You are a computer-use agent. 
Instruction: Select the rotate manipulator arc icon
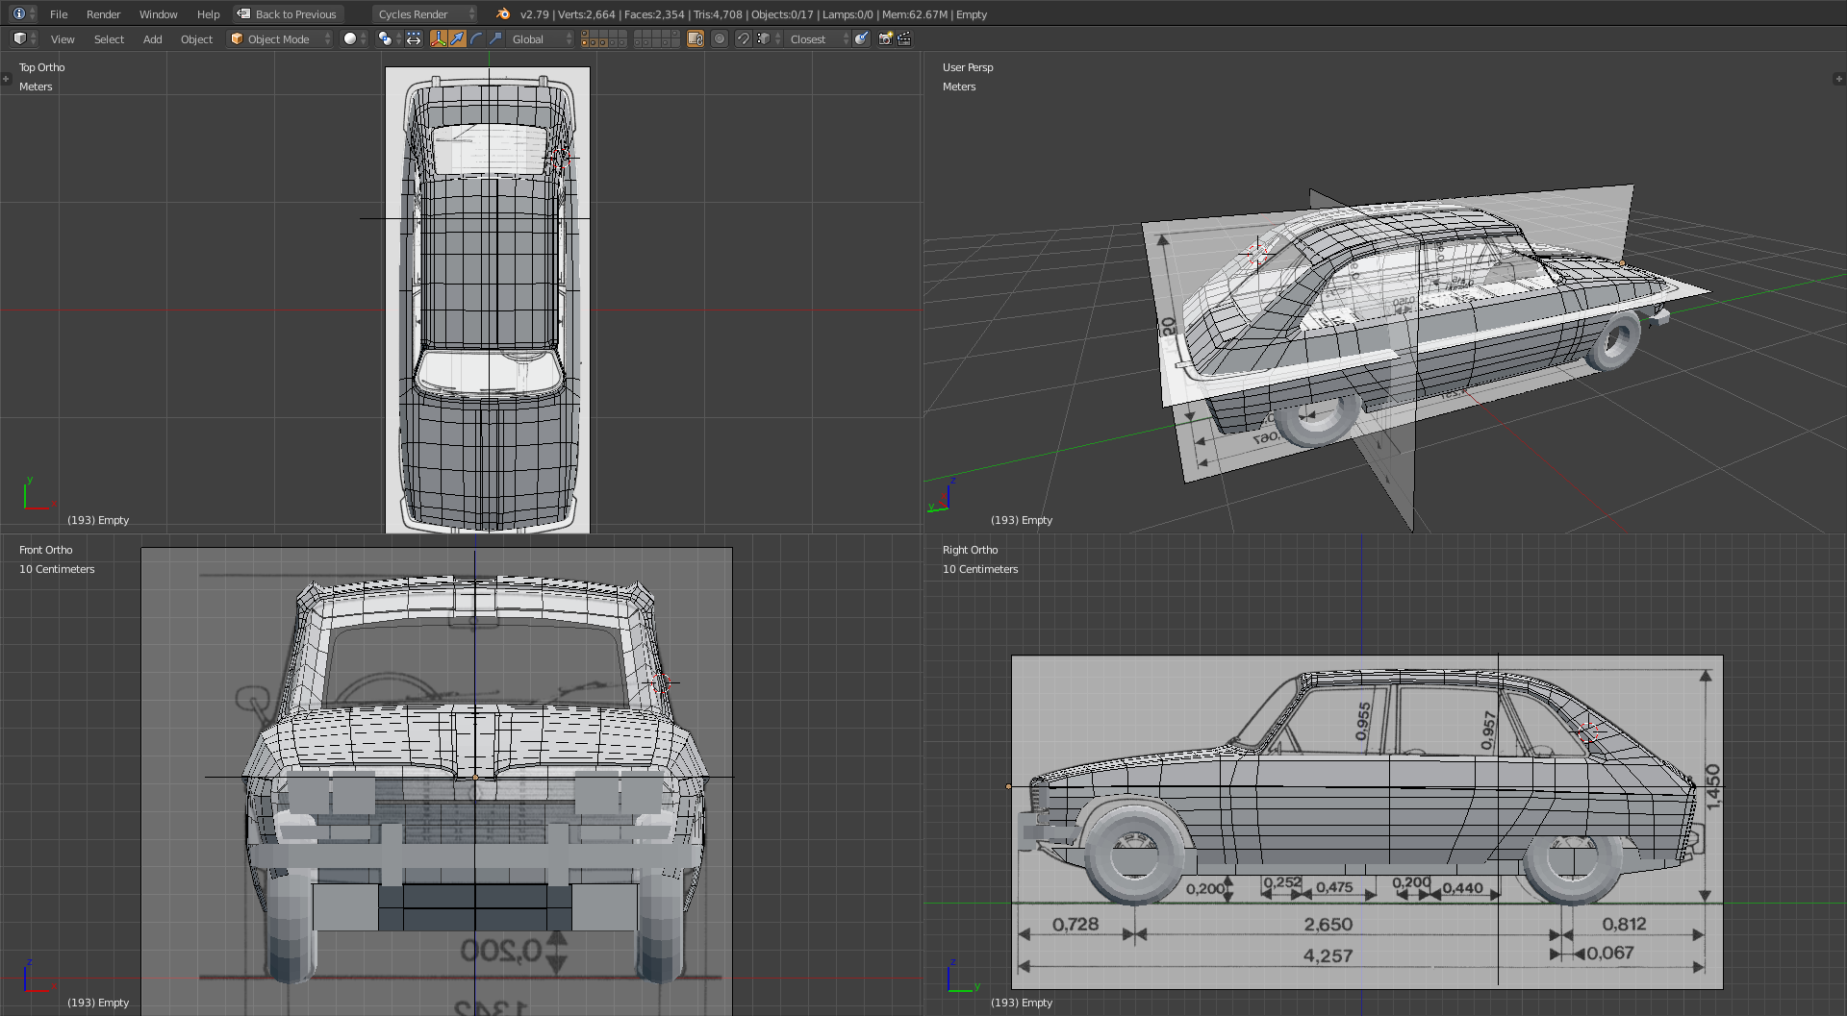(x=476, y=38)
